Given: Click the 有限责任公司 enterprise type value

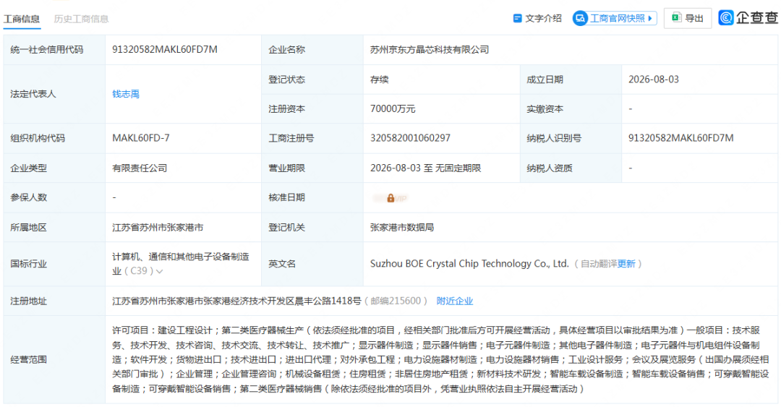Looking at the screenshot, I should [x=140, y=168].
